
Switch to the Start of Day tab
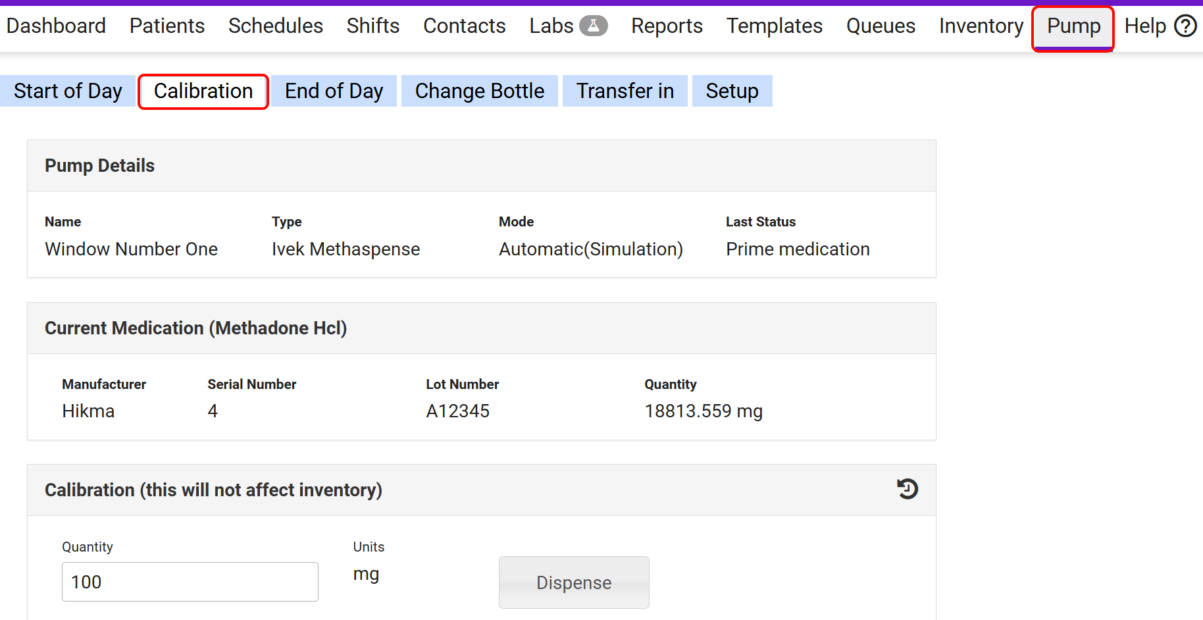[x=68, y=91]
